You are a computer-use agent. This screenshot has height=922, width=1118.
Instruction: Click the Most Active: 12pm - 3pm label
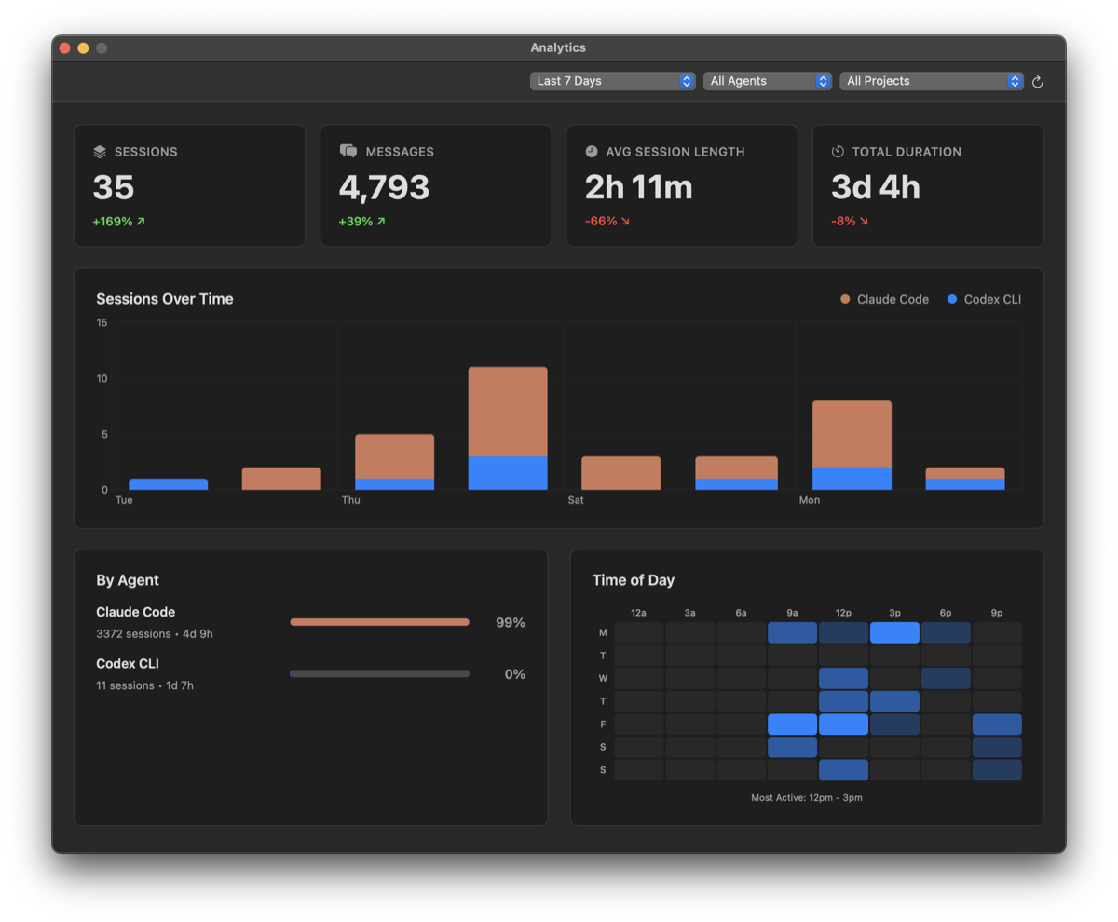coord(807,797)
